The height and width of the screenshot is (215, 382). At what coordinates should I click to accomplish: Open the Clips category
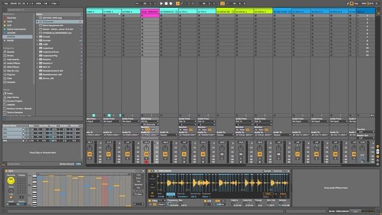pyautogui.click(x=10, y=78)
